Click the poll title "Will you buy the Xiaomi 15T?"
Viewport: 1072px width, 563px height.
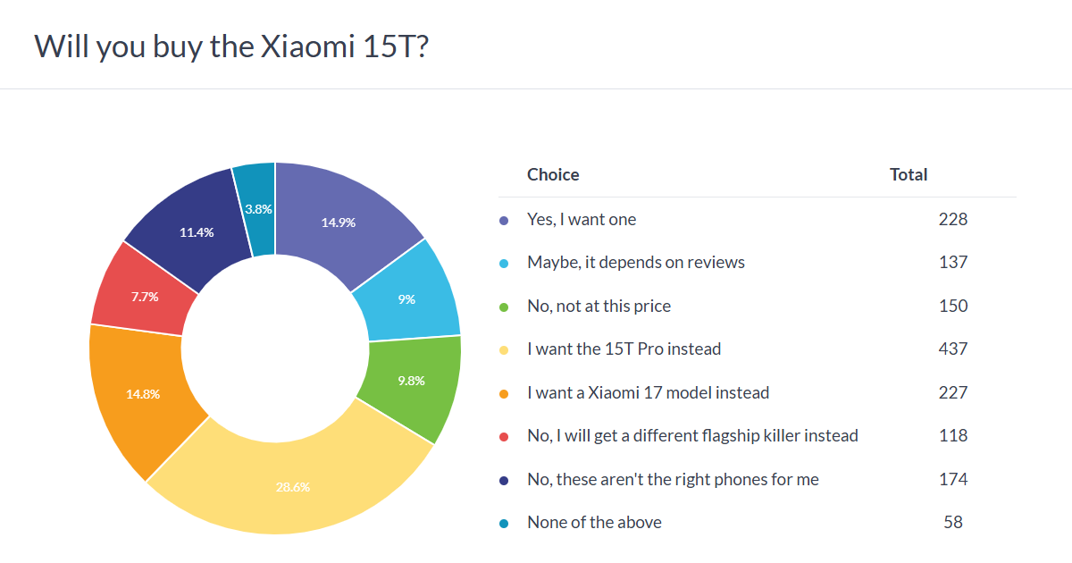tap(231, 46)
